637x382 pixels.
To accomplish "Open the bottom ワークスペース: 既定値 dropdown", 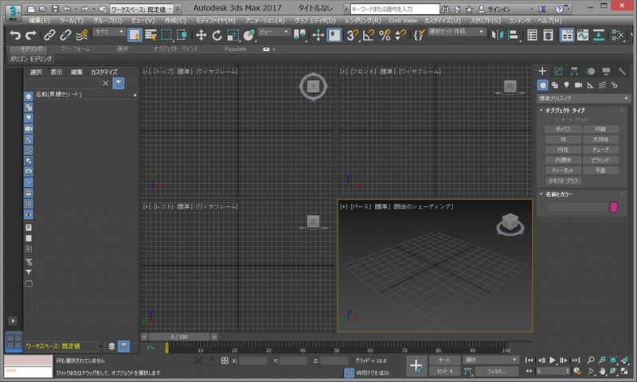I will pos(64,346).
